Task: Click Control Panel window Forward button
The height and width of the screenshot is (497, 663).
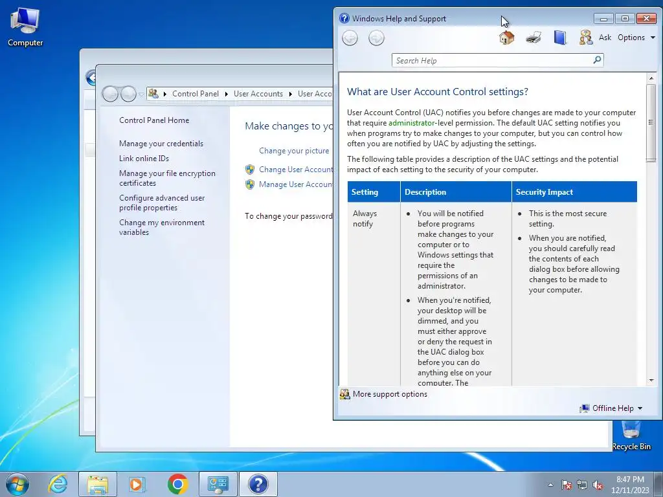Action: [128, 94]
